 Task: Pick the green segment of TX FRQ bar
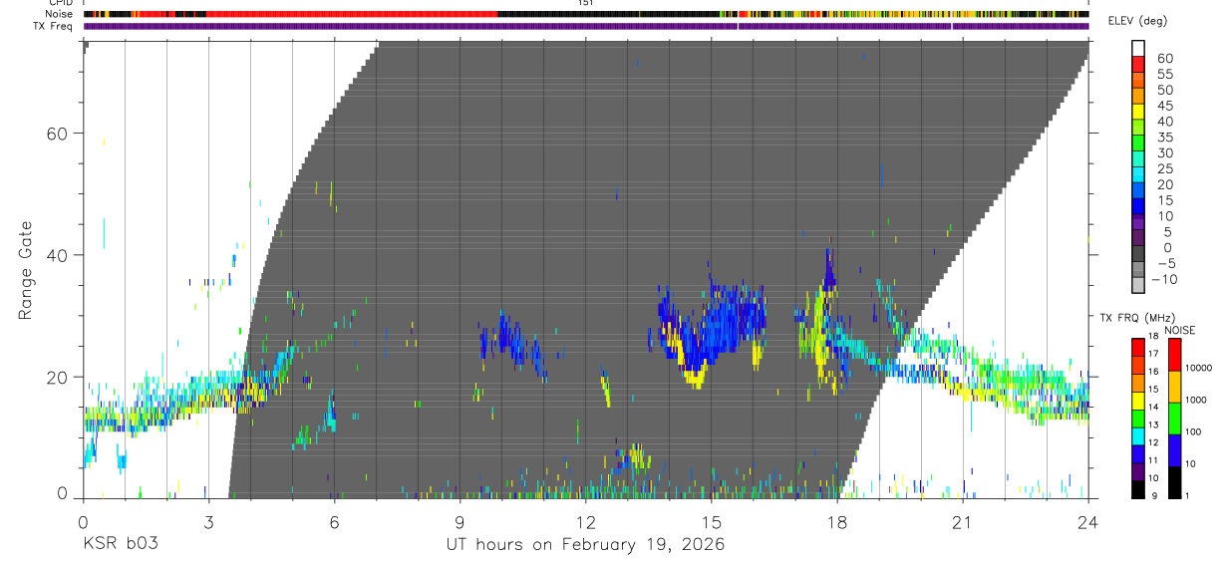(x=1138, y=418)
